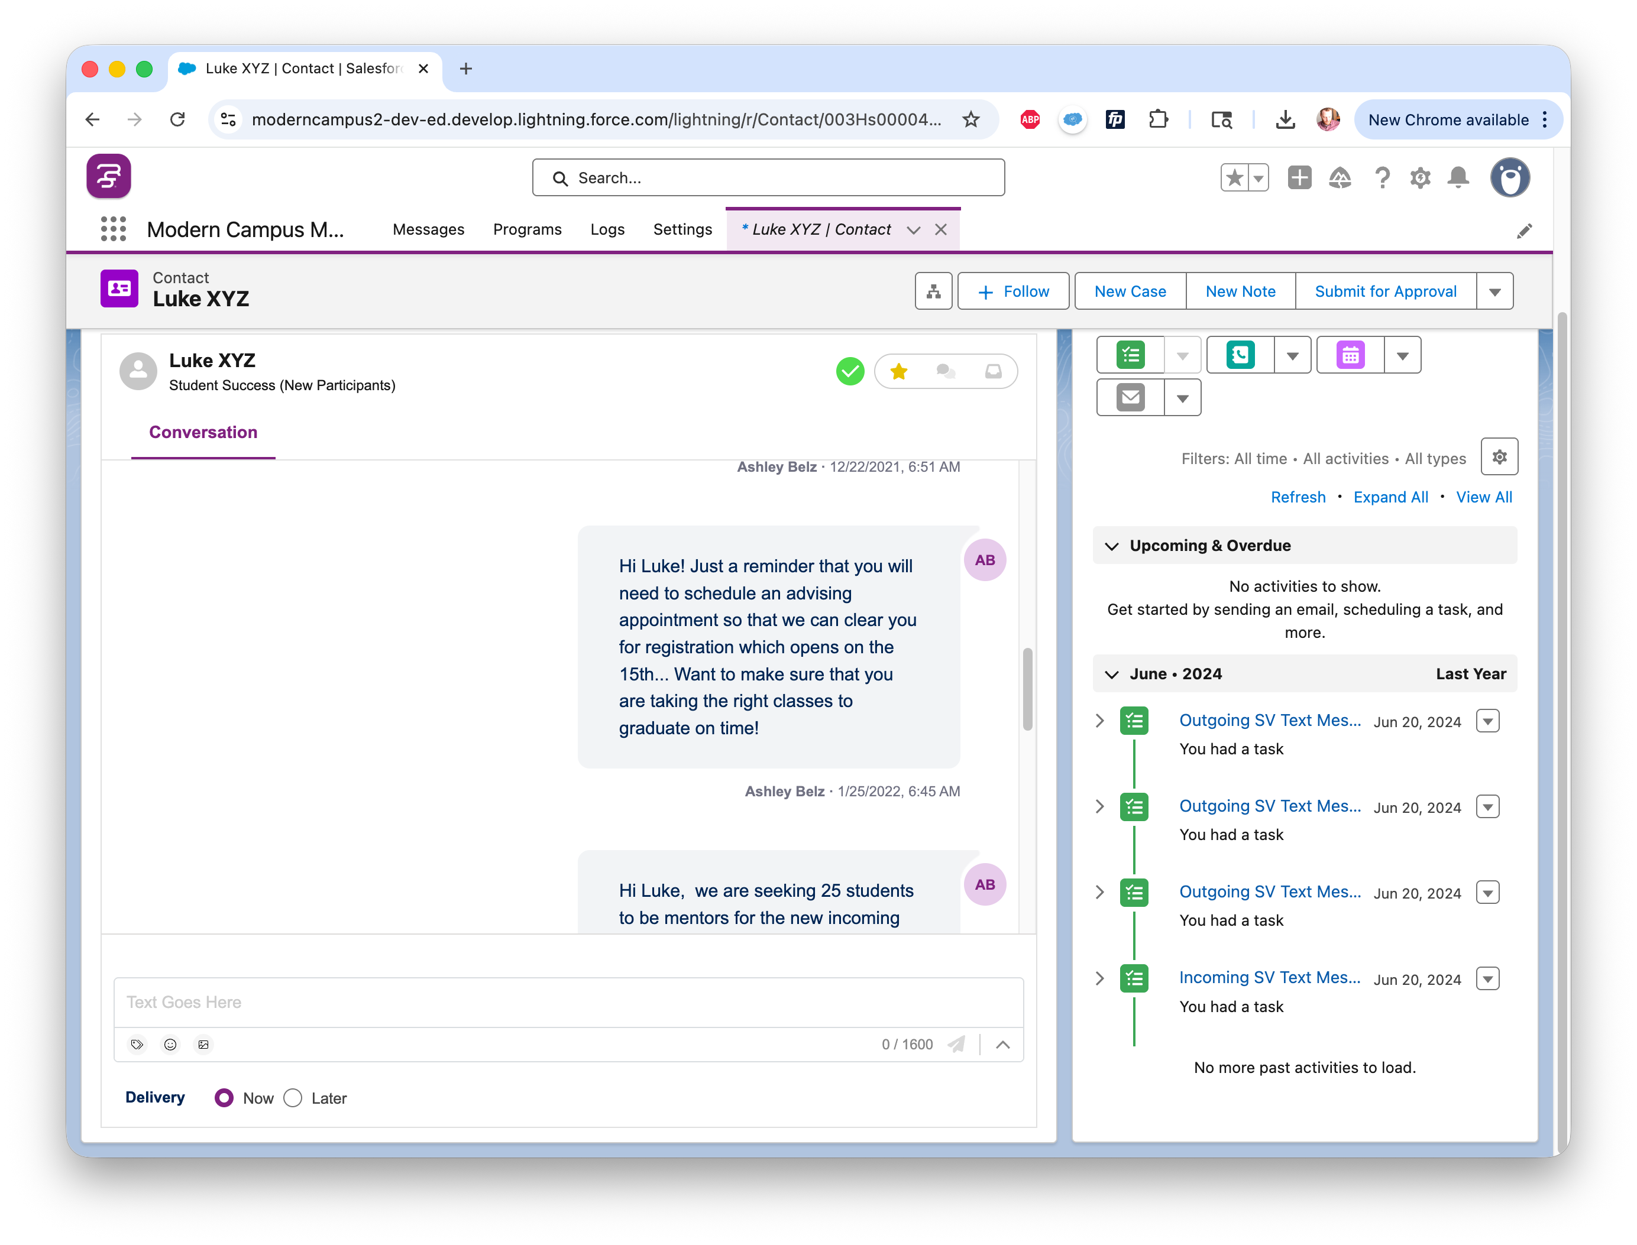This screenshot has width=1637, height=1245.
Task: Click the yellow star favorite icon
Action: [898, 371]
